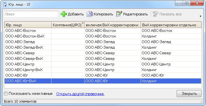Click the Показать все funnel icon
The width and height of the screenshot is (206, 106).
pyautogui.click(x=156, y=14)
